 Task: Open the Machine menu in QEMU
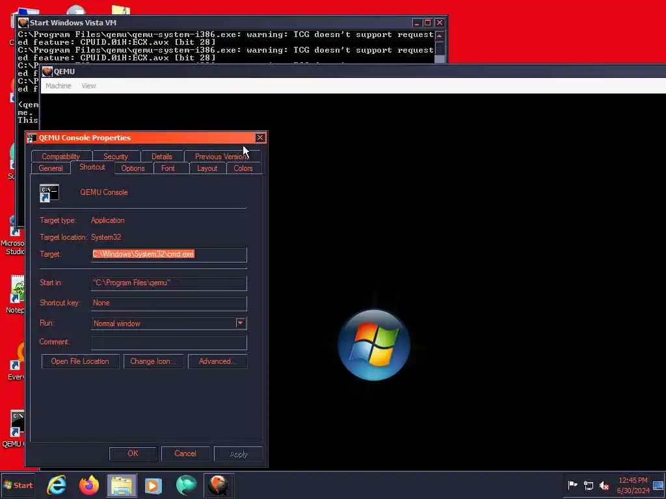(x=58, y=86)
